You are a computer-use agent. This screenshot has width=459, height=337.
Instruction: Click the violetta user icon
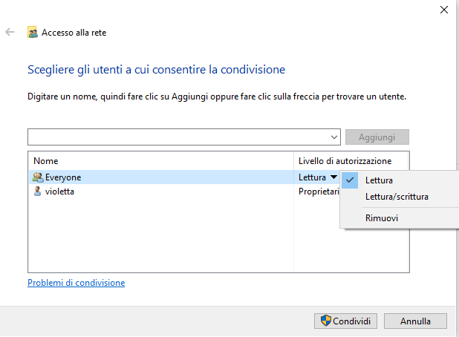(x=37, y=192)
